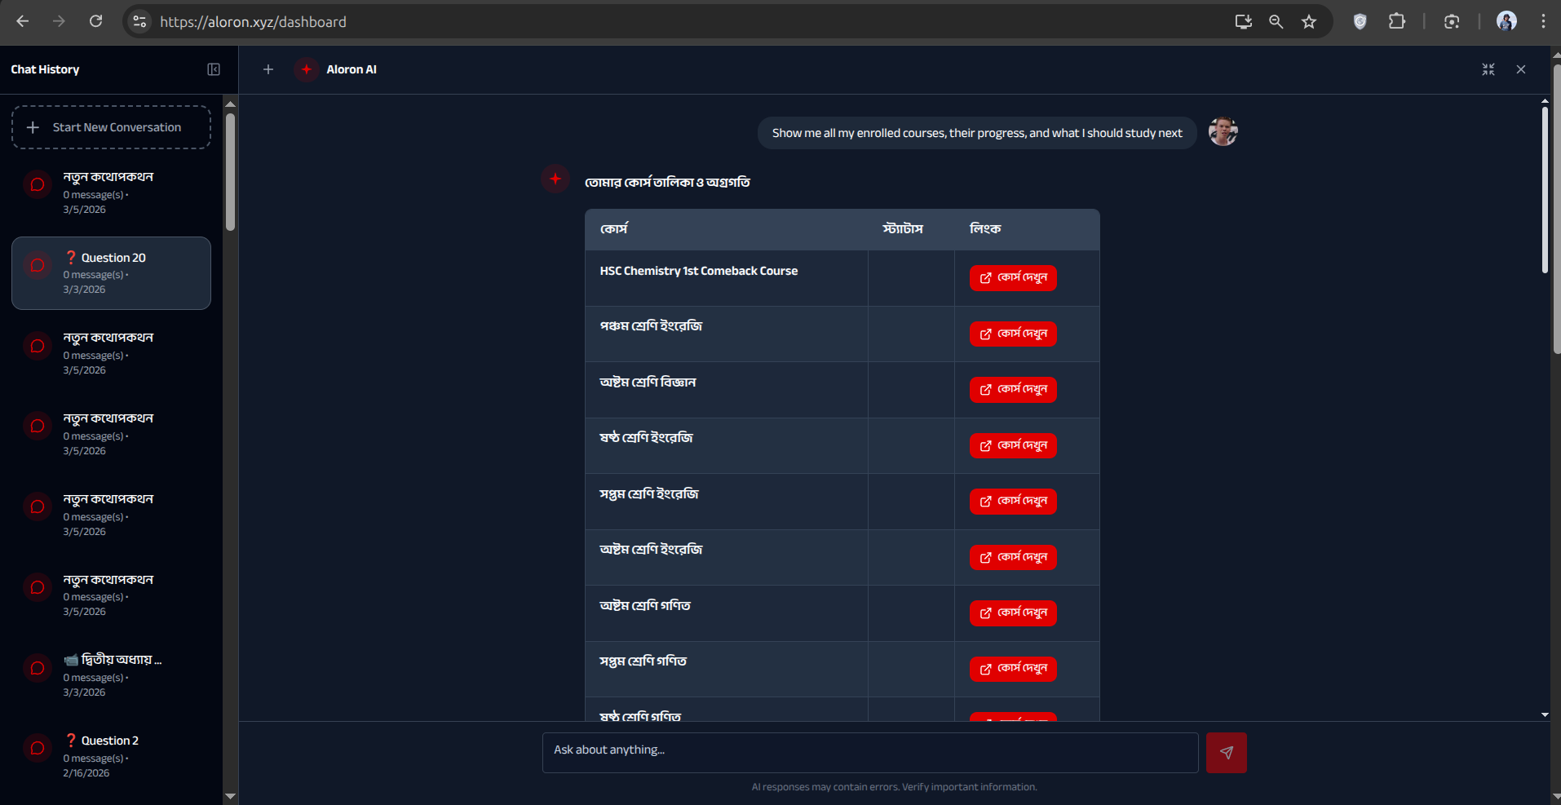Image resolution: width=1561 pixels, height=805 pixels.
Task: Click the অষ্টম শ্রেণি বিজ্ঞান course name
Action: click(648, 382)
